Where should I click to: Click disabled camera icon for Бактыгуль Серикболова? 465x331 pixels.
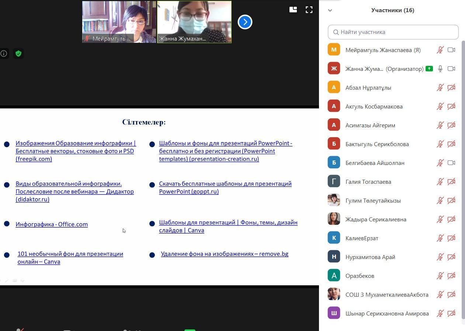[451, 144]
